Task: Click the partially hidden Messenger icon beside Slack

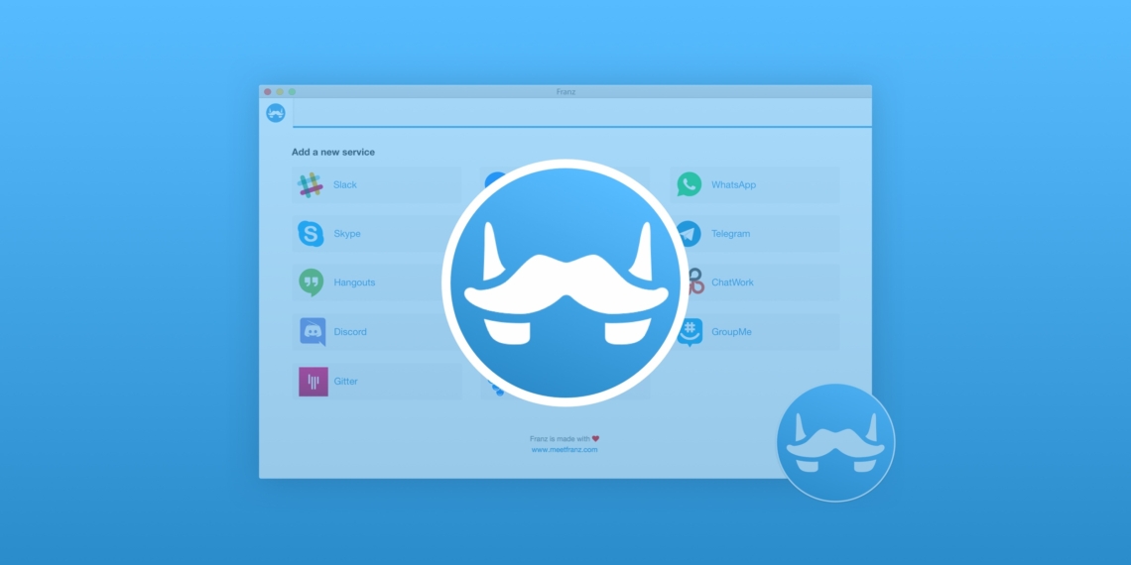Action: coord(491,178)
